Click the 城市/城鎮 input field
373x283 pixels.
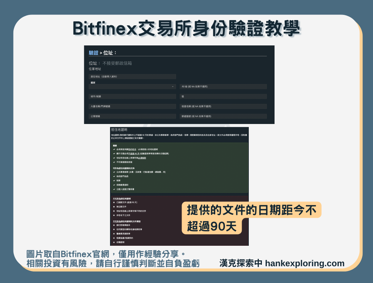point(132,96)
